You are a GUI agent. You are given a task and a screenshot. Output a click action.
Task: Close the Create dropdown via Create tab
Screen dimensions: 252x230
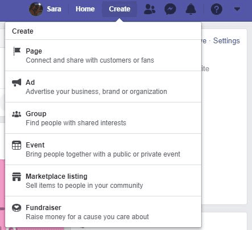(119, 9)
